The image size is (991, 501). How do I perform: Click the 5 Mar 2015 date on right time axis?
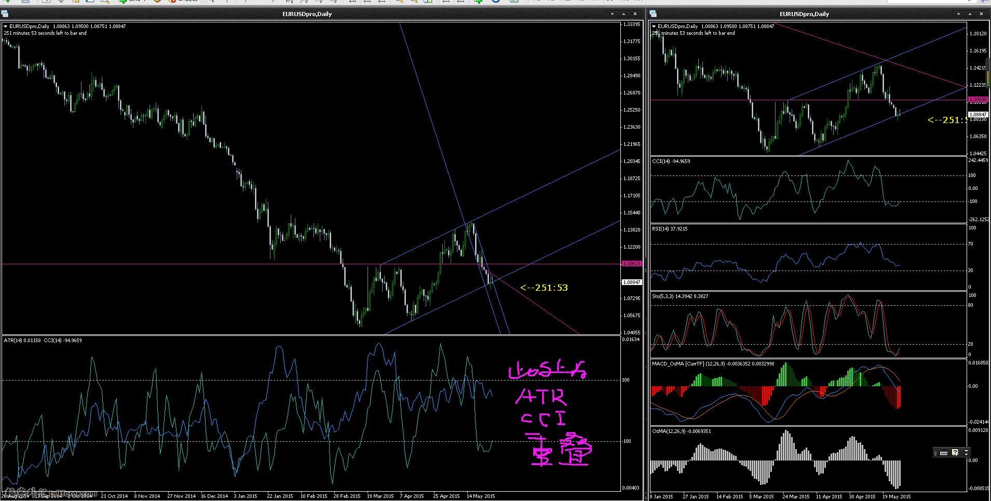(761, 497)
